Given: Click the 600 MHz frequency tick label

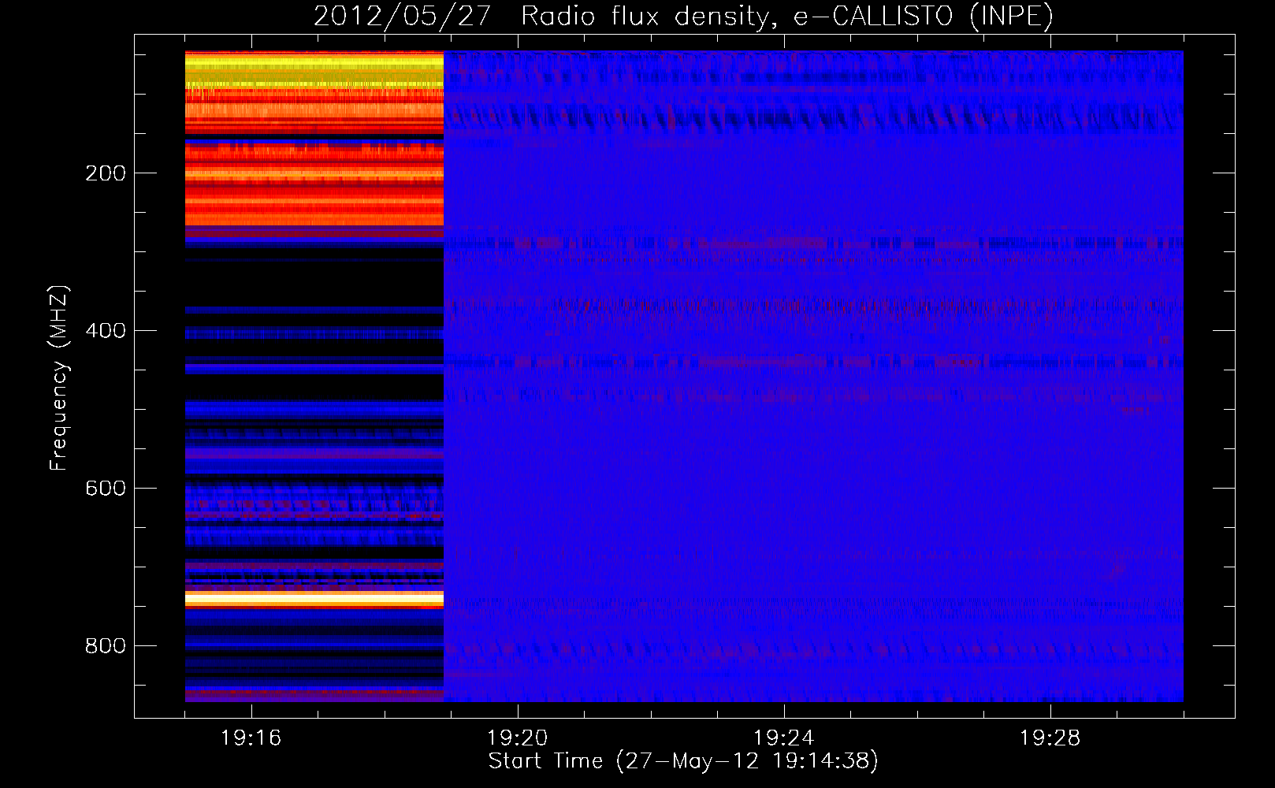Looking at the screenshot, I should [x=106, y=489].
